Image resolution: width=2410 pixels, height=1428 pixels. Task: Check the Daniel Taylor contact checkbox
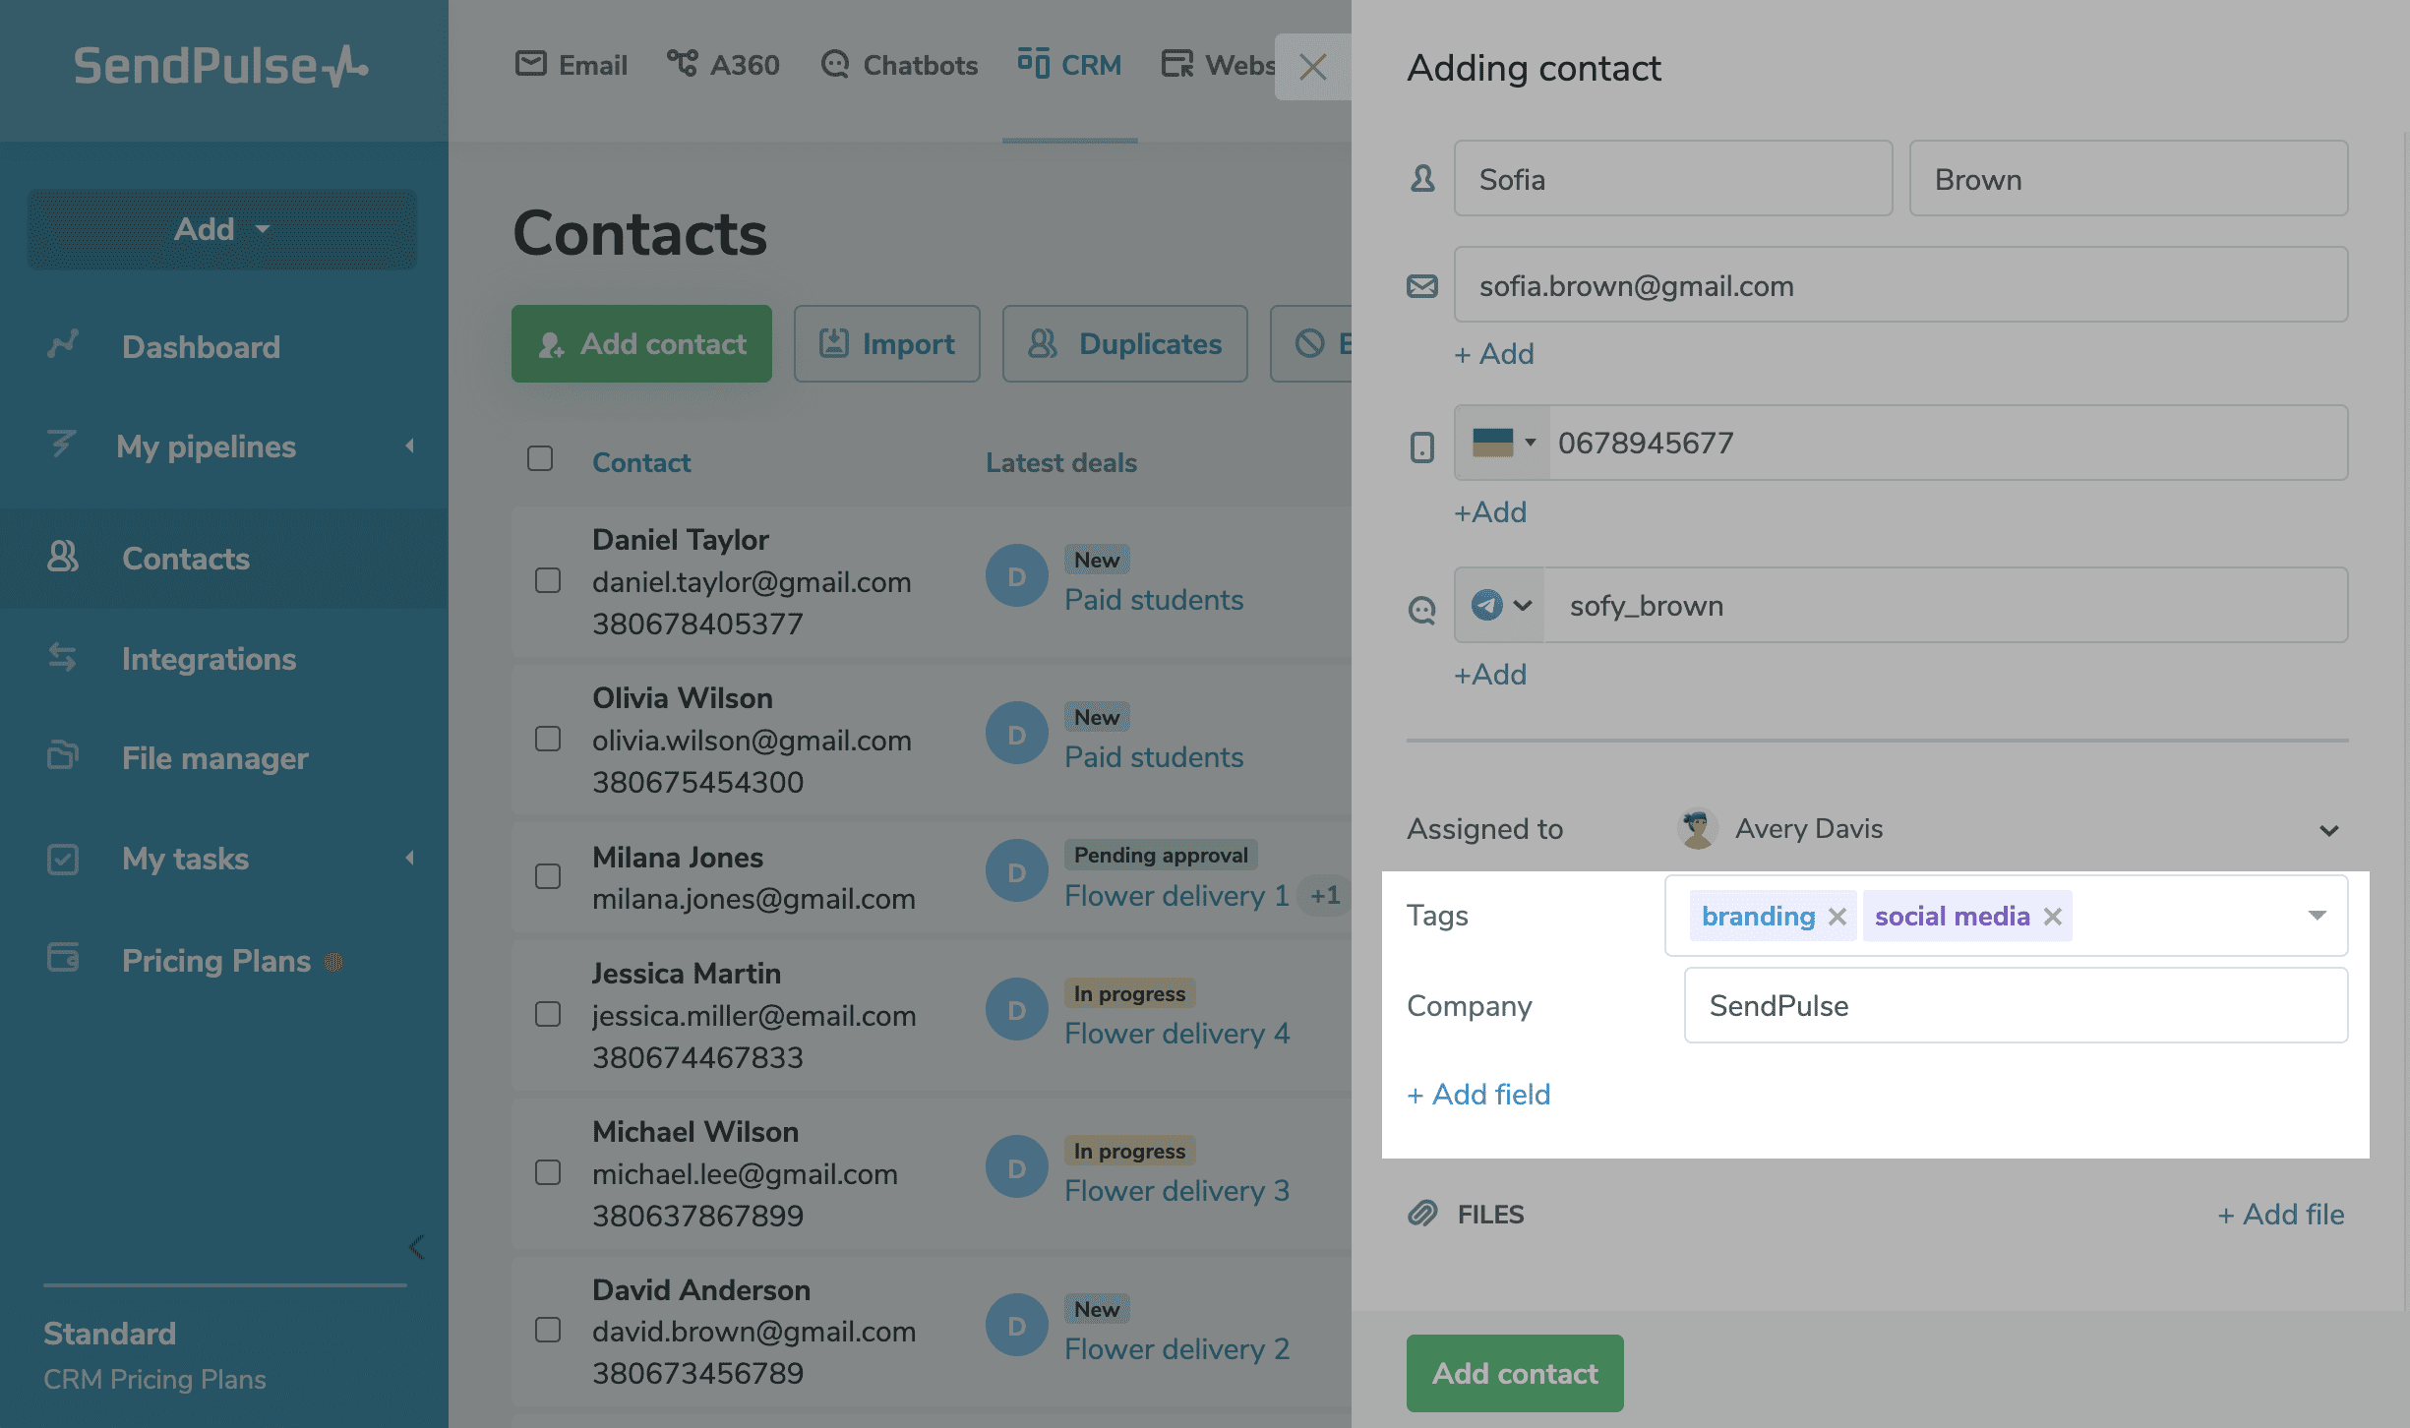click(x=548, y=580)
